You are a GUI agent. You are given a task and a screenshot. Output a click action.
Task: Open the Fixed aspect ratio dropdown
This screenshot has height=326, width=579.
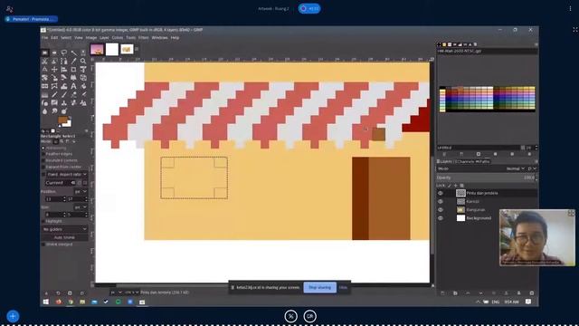[x=67, y=174]
